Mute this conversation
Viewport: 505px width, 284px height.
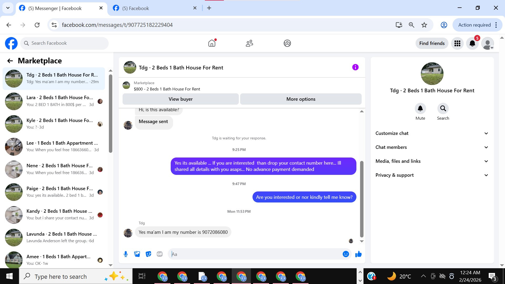pos(420,109)
